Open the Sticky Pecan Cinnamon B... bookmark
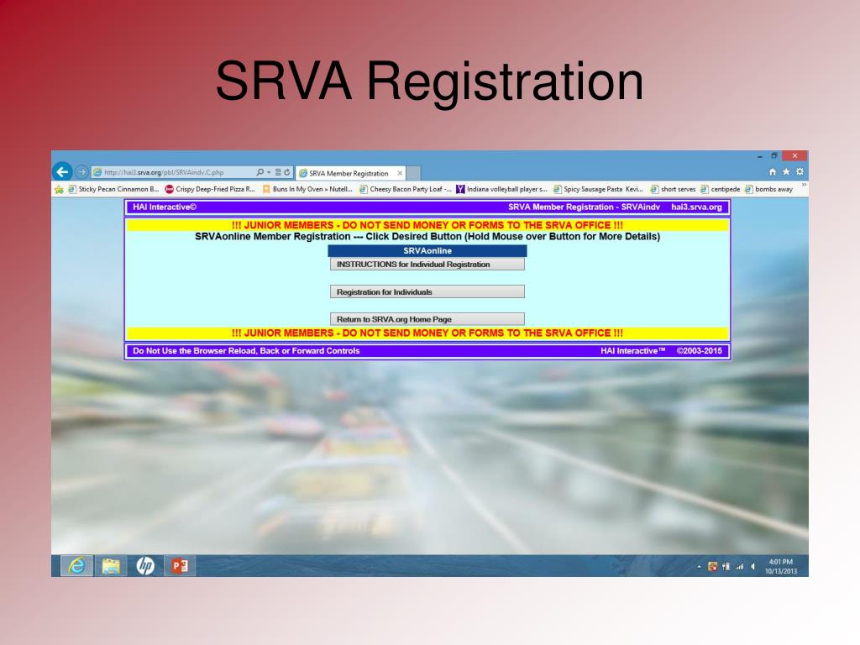Viewport: 860px width, 645px height. (x=113, y=189)
